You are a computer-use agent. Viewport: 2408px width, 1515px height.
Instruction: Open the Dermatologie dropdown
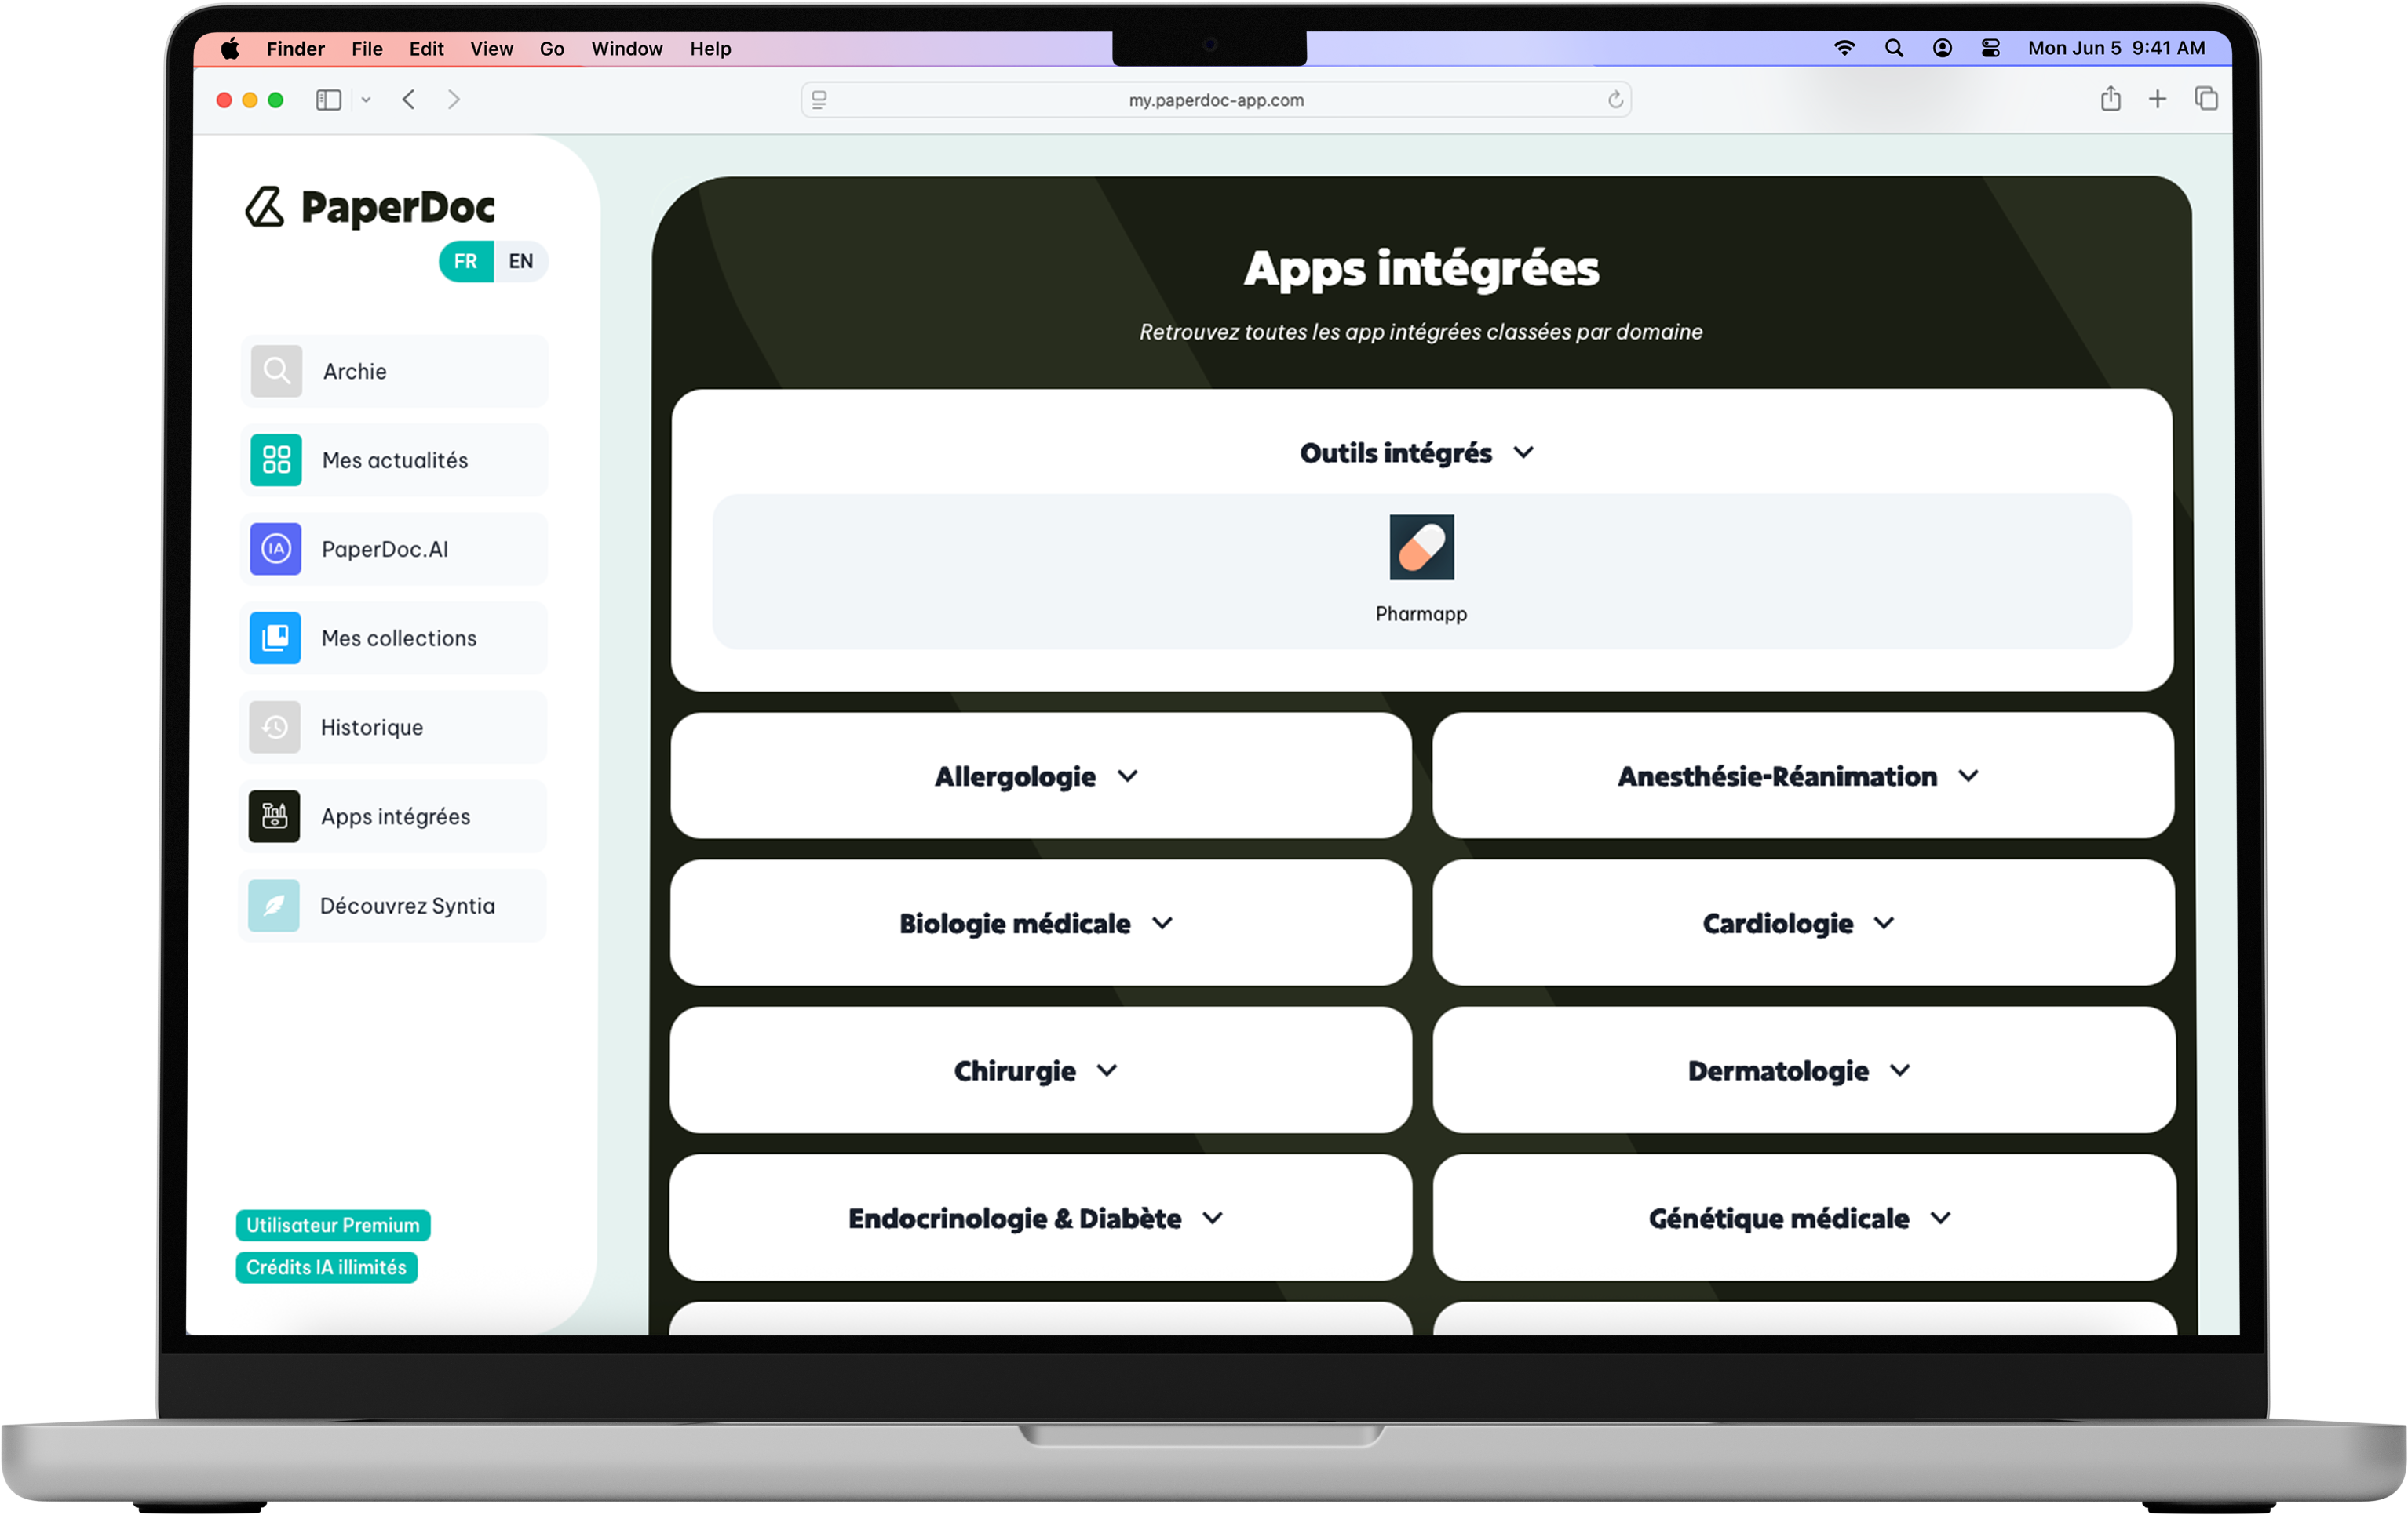tap(1799, 1070)
